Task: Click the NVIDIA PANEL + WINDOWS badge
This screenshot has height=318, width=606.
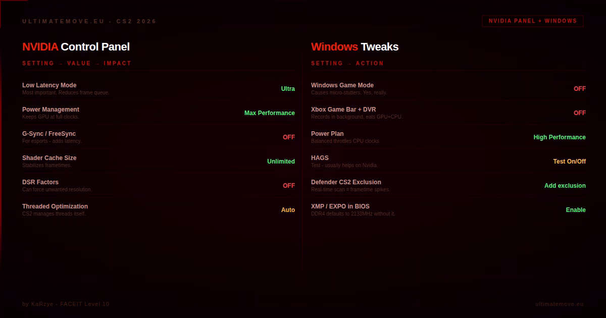Action: coord(533,21)
